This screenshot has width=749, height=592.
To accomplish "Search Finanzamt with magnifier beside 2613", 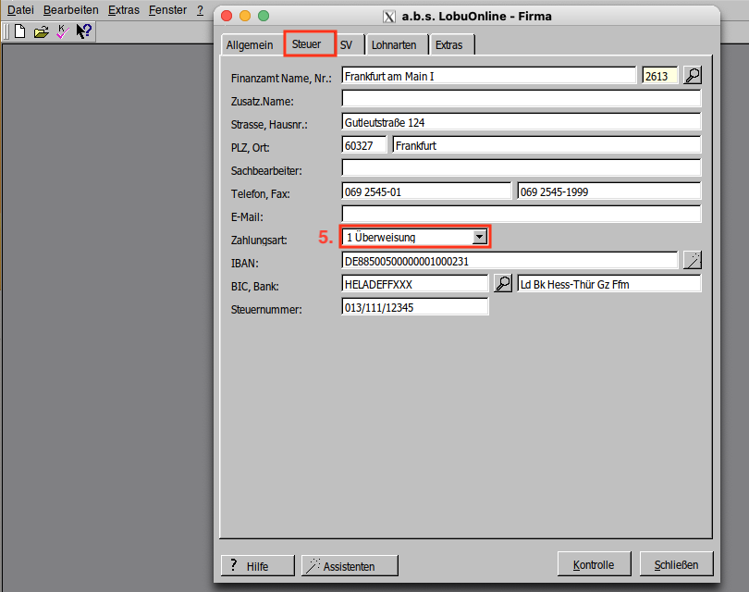I will tap(692, 76).
